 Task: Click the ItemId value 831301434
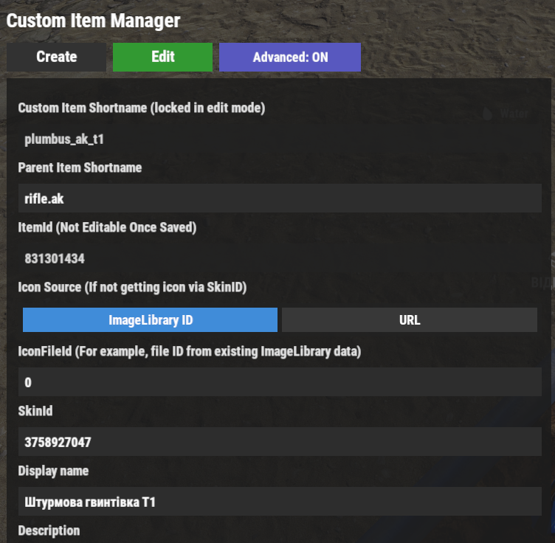coord(55,258)
